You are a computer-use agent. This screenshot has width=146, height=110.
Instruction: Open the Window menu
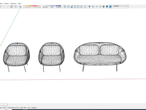click(6, 3)
